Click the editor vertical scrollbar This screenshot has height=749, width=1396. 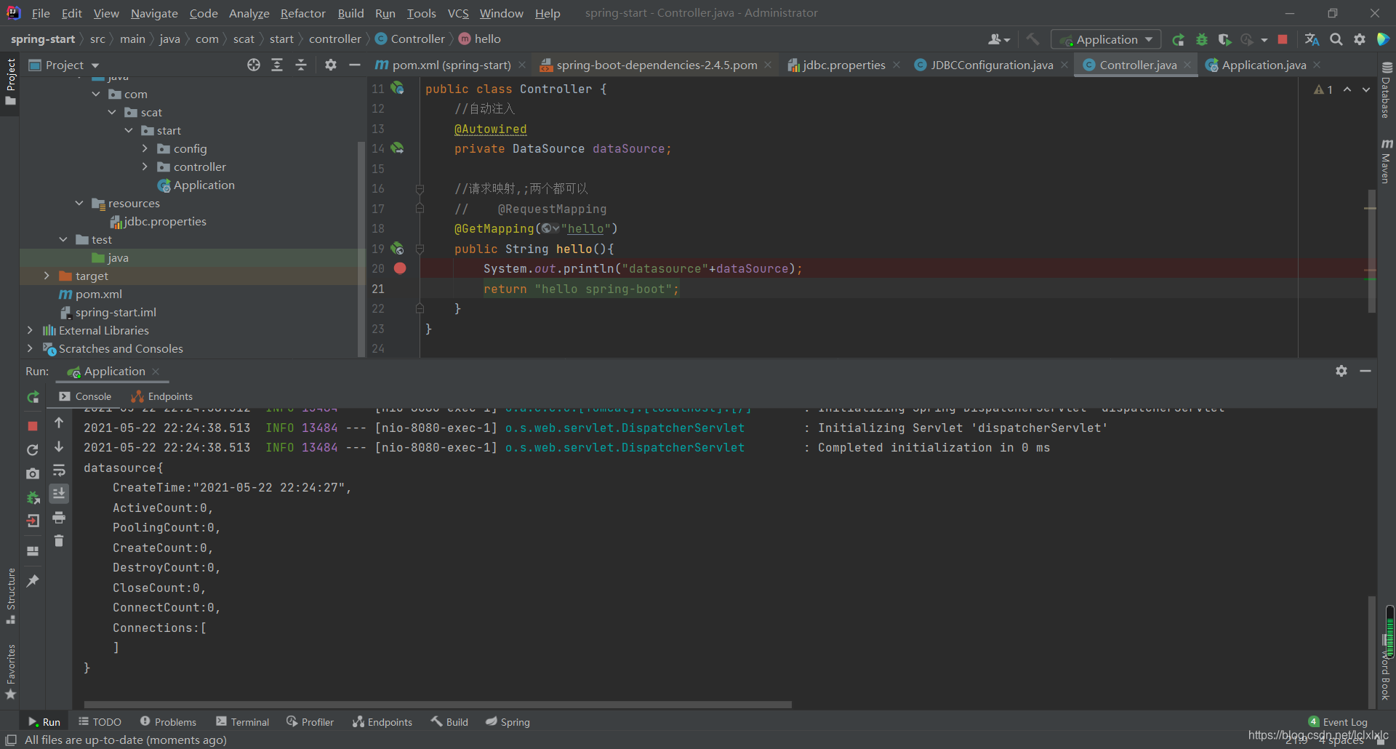pyautogui.click(x=1371, y=251)
